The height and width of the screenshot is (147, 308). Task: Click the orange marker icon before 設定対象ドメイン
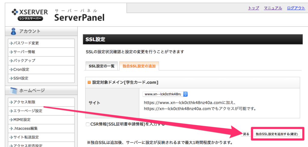point(89,82)
